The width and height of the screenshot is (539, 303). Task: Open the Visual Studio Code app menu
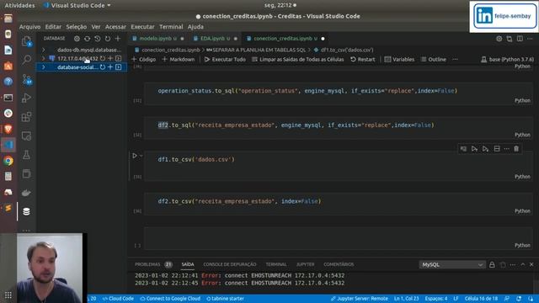click(x=77, y=5)
